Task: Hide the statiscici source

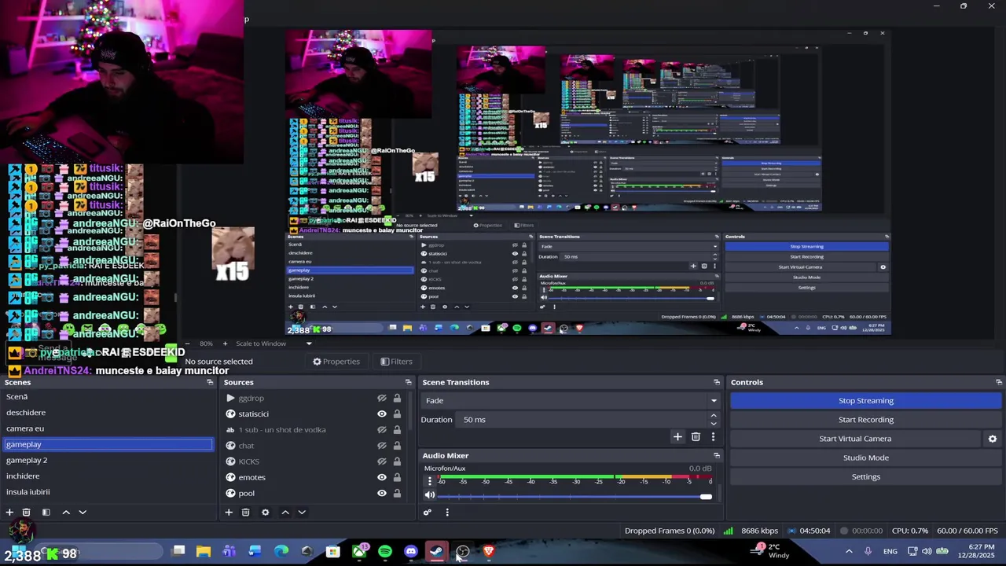Action: pos(382,414)
